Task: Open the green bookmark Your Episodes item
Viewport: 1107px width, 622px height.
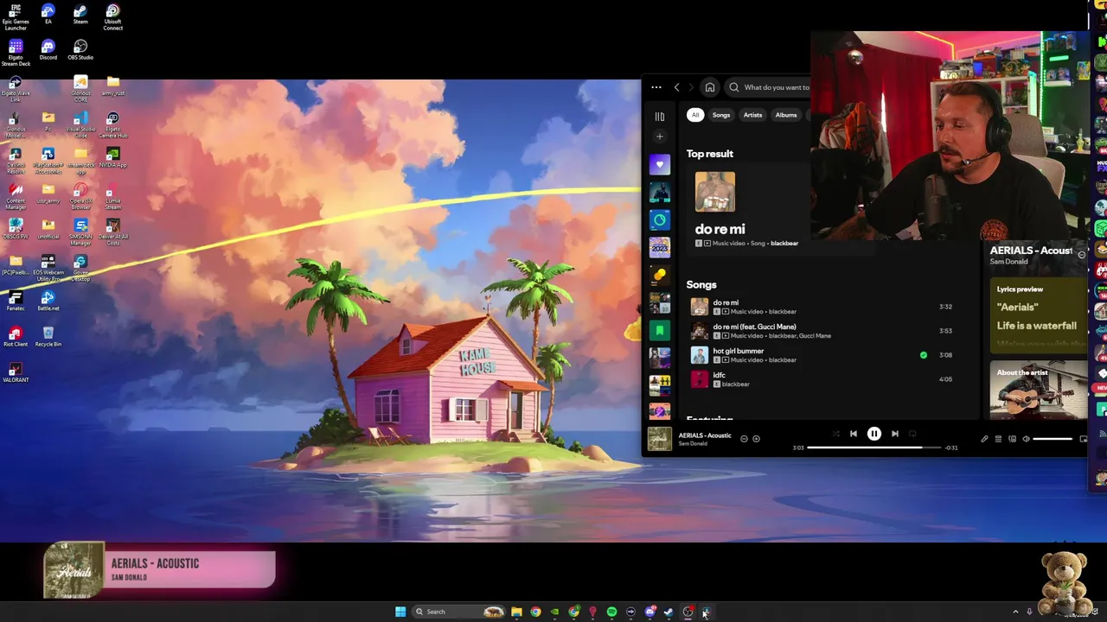Action: (659, 330)
